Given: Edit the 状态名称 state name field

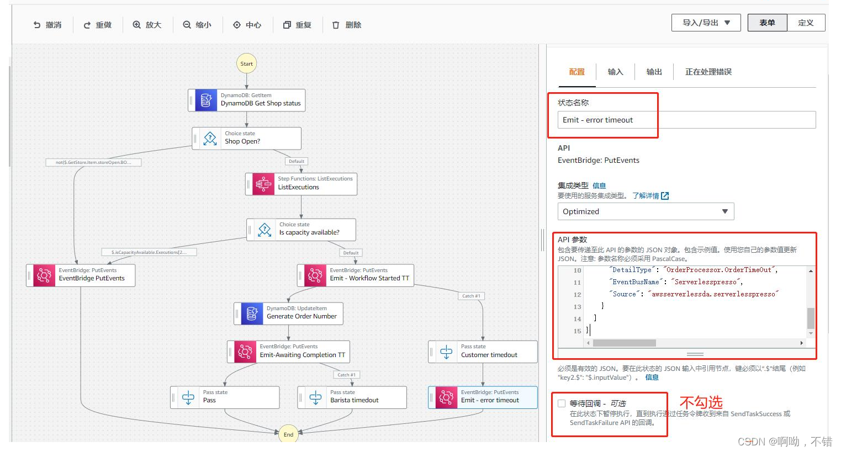Looking at the screenshot, I should tap(686, 120).
